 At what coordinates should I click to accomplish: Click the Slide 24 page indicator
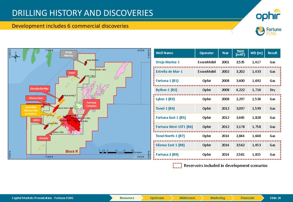coord(275,198)
